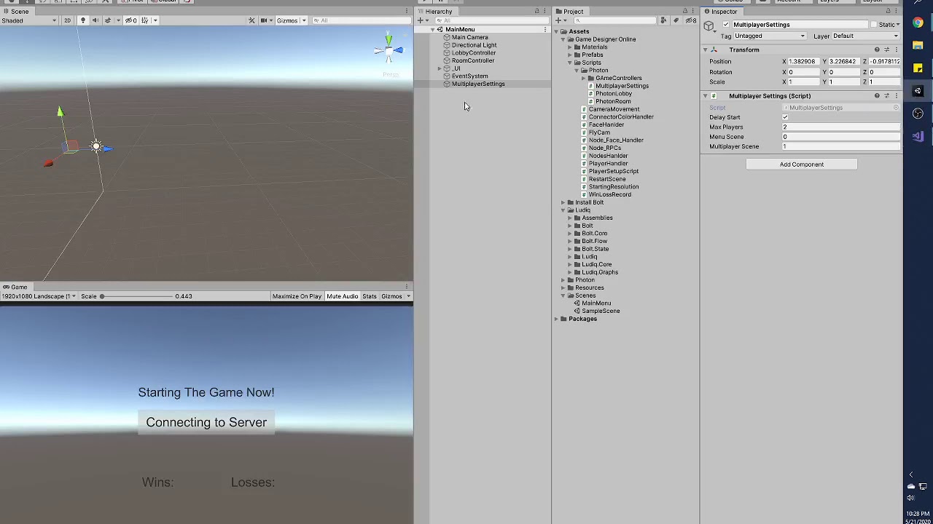
Task: Mute Scene view audio speaker icon
Action: (95, 20)
